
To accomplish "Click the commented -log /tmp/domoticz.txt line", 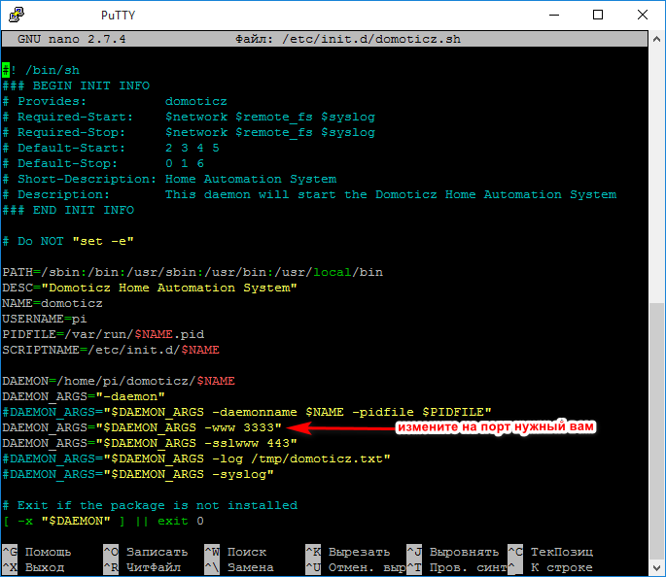I will coord(196,458).
